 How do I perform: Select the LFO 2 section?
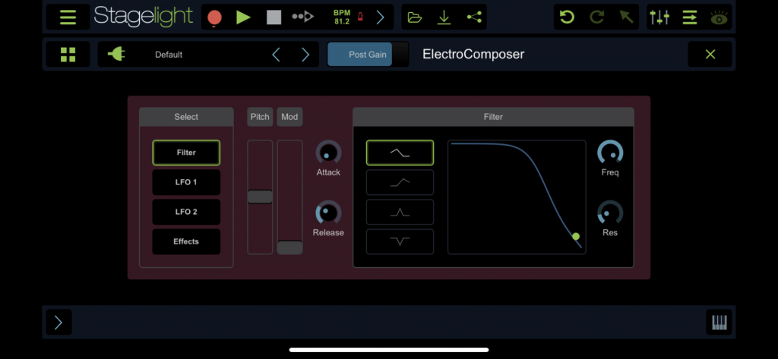click(186, 212)
